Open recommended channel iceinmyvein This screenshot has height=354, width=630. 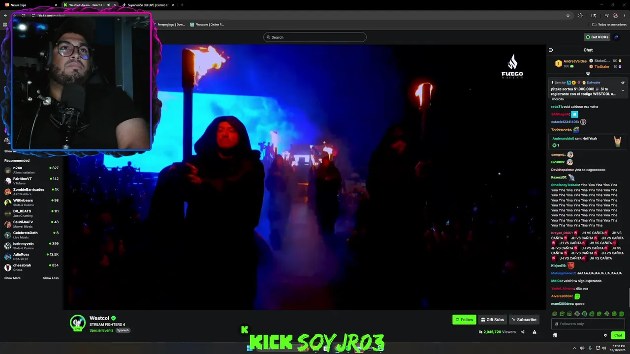[x=31, y=246]
